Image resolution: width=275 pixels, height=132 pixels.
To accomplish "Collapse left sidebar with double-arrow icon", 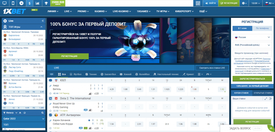I will tap(42, 21).
